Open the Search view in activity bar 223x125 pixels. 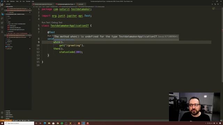point(2,9)
